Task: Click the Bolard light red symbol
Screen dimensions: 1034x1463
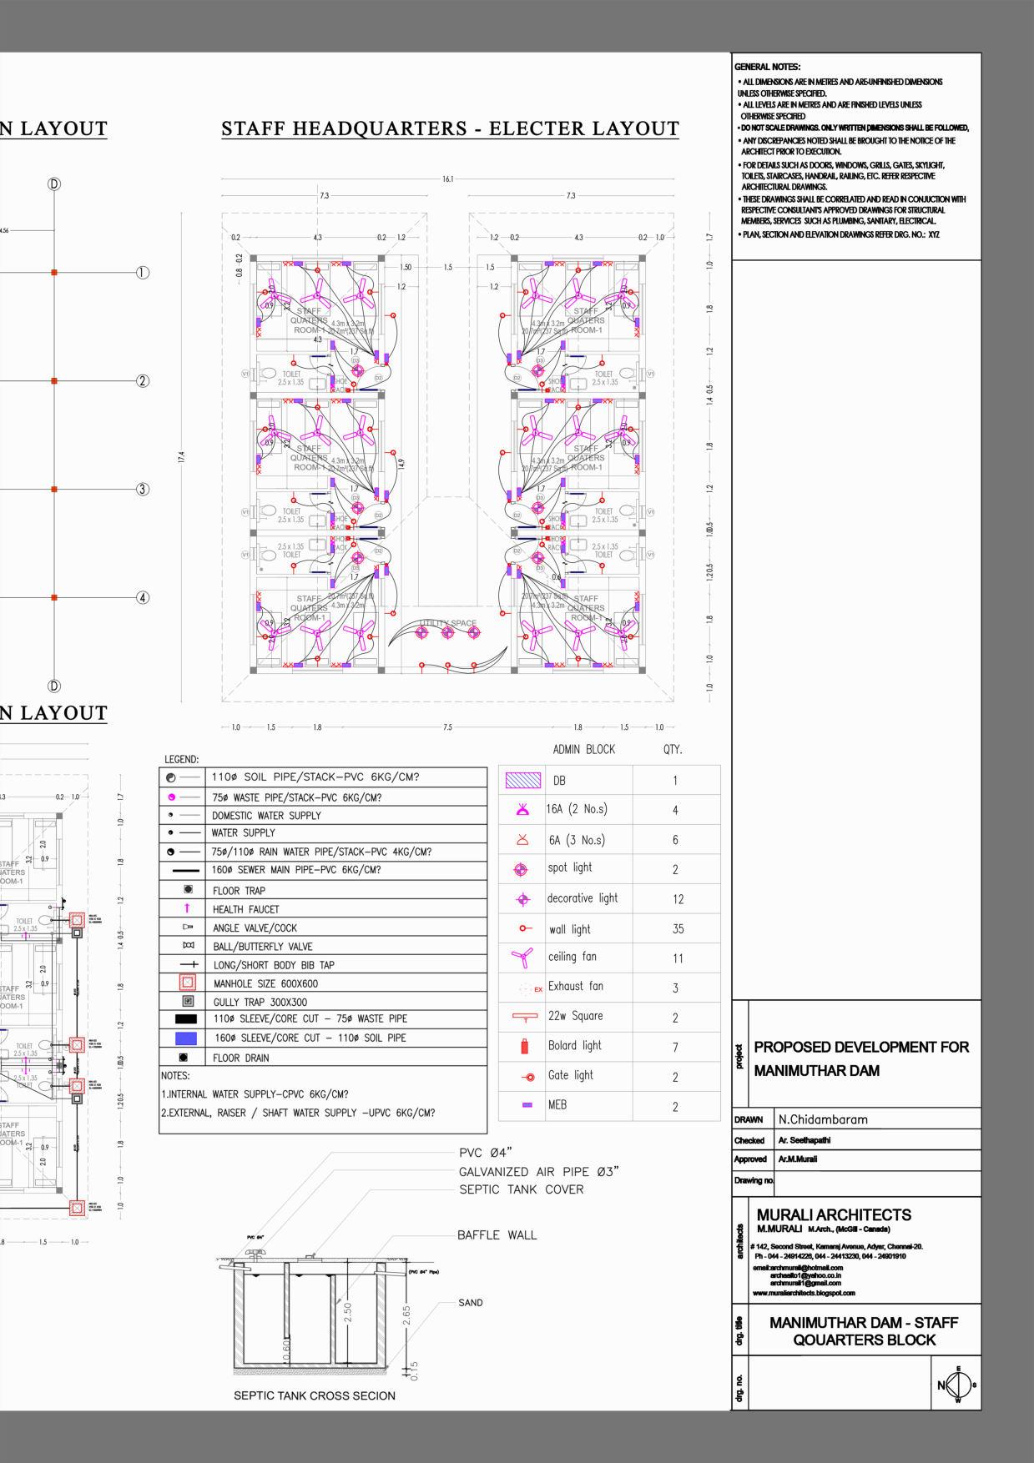Action: (x=525, y=1046)
